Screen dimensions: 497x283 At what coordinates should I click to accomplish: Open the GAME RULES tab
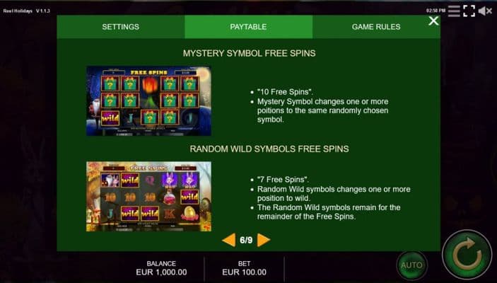[376, 27]
